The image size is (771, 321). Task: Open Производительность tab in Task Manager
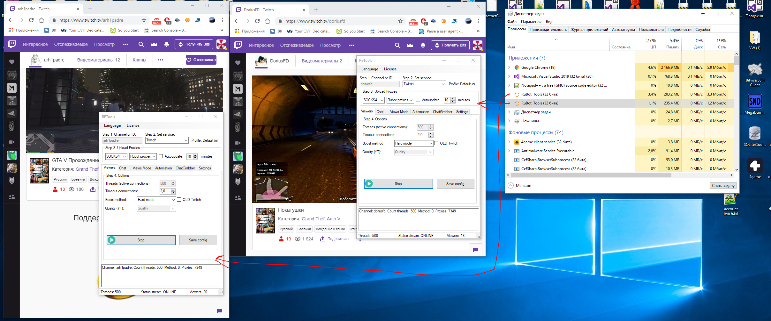coord(548,30)
